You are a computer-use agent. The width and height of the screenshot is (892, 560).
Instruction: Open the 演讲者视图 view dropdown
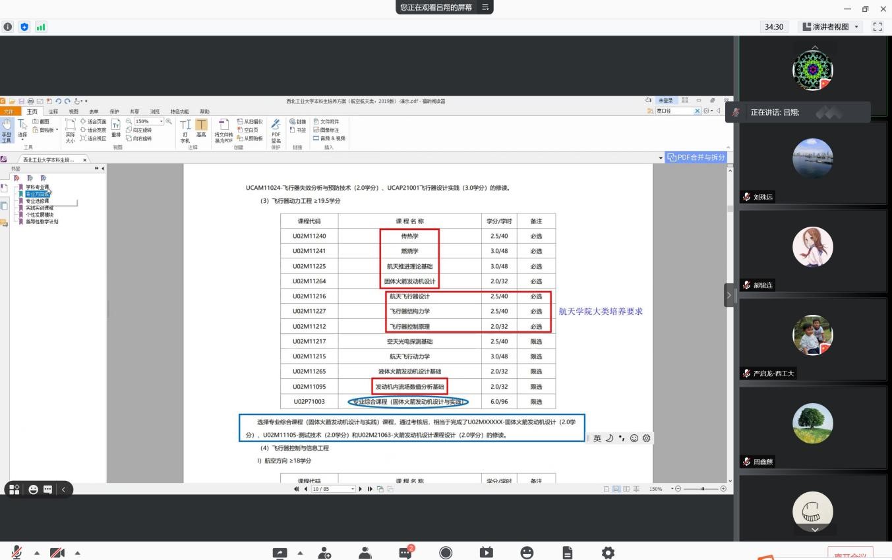click(x=831, y=27)
